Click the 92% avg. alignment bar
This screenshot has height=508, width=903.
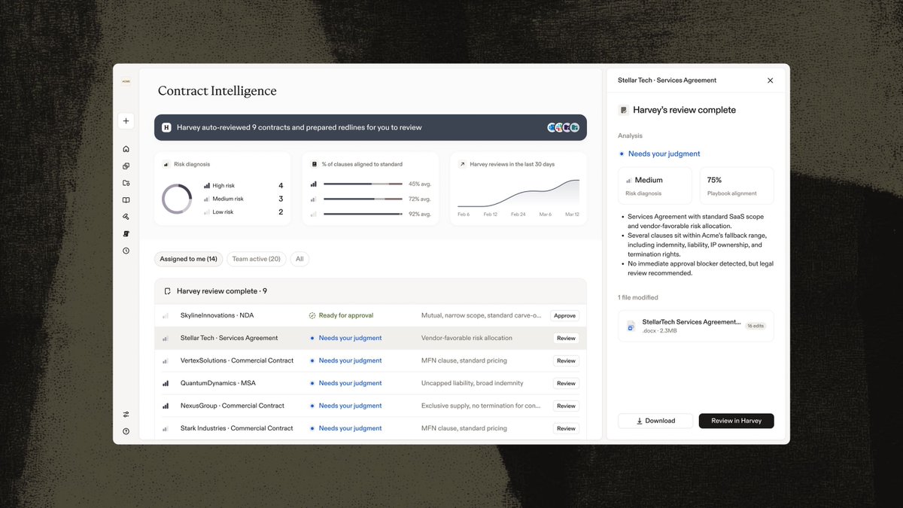point(363,214)
